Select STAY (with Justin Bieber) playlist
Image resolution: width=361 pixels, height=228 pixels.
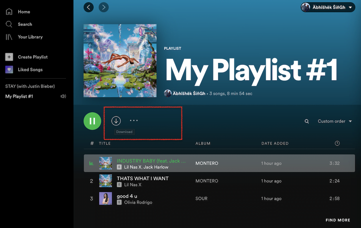(x=30, y=86)
